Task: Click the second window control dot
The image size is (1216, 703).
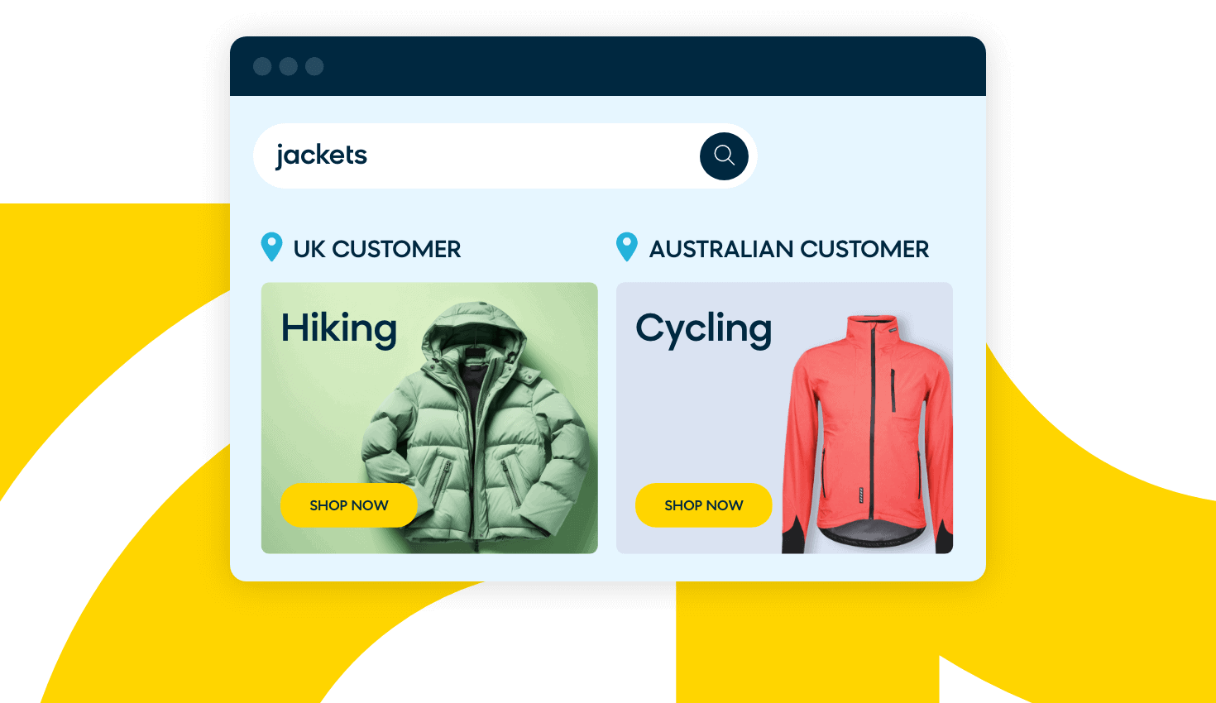Action: (289, 66)
